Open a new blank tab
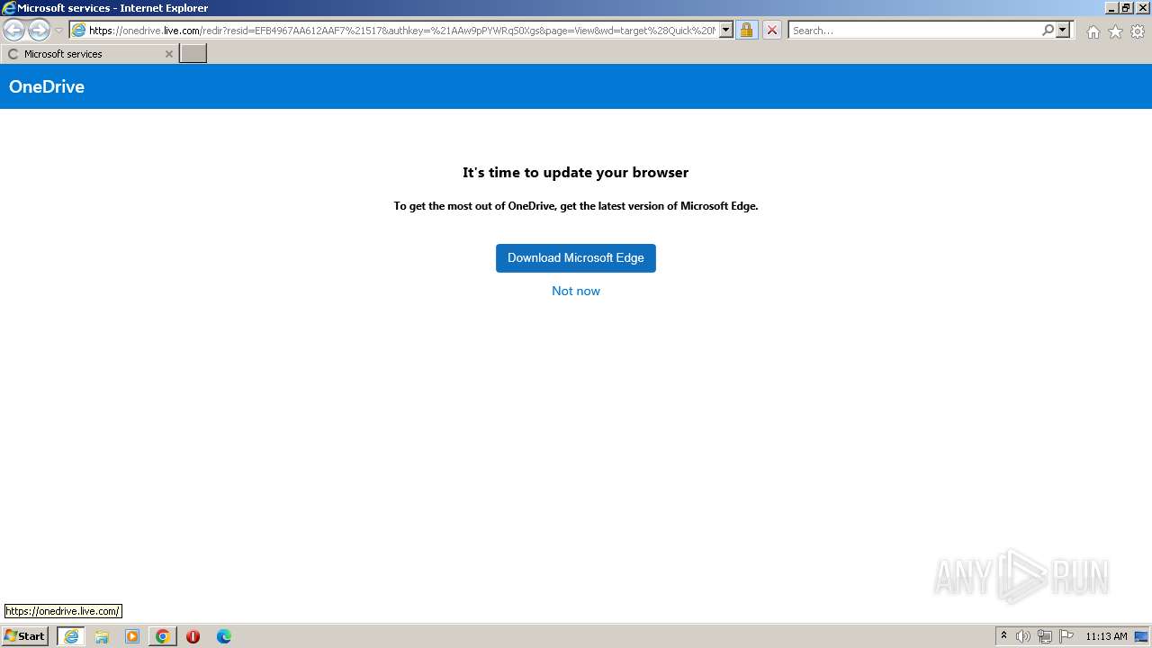 pos(193,54)
